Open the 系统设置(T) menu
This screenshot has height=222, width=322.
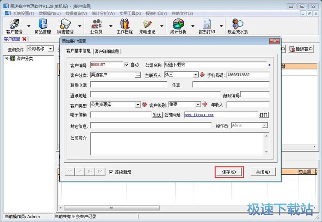tap(23, 13)
